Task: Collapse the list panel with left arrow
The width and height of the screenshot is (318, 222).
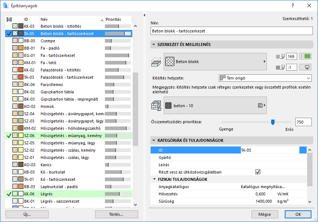Action: [x=144, y=15]
